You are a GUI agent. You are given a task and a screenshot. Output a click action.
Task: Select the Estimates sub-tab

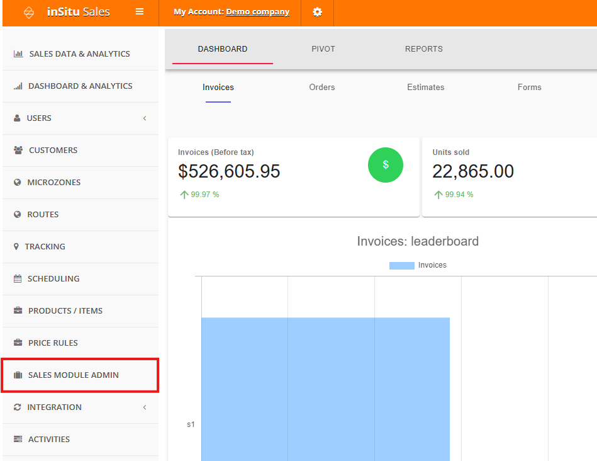[426, 88]
